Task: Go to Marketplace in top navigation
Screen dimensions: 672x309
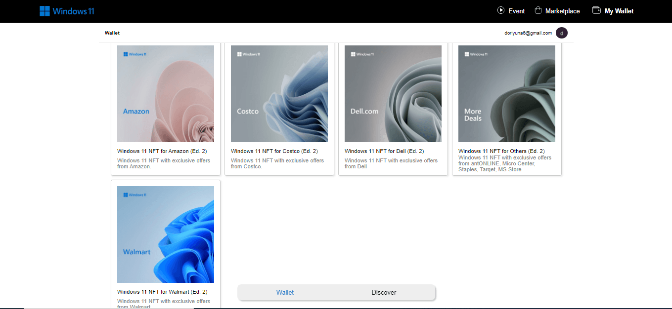Action: pos(562,11)
